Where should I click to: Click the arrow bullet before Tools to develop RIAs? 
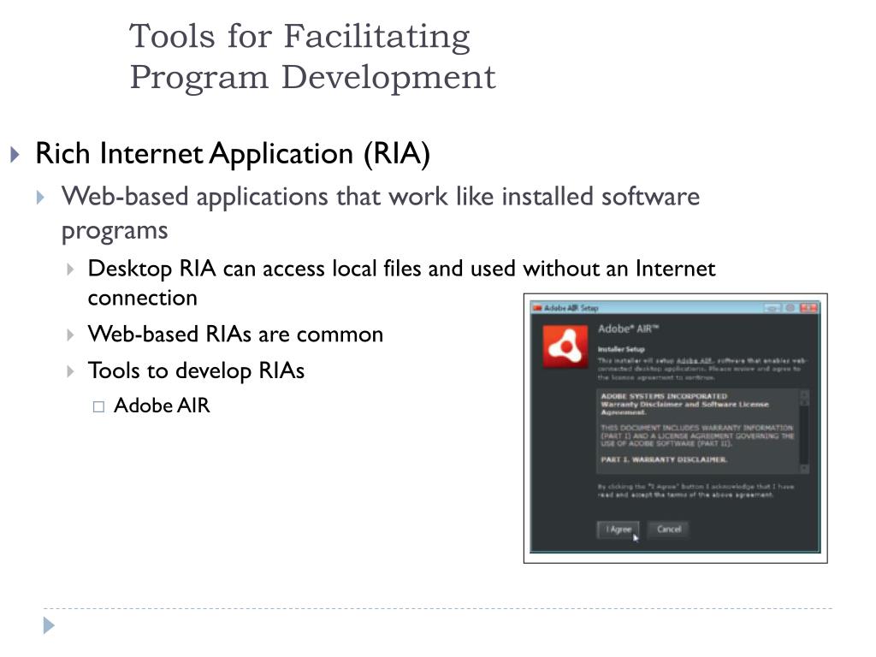[70, 371]
